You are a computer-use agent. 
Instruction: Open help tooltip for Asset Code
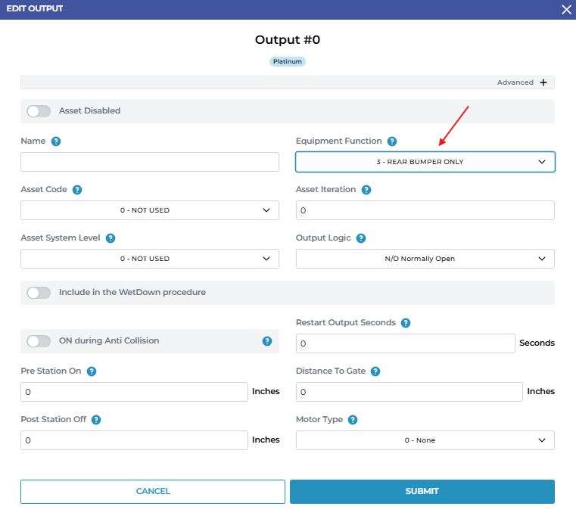(77, 190)
